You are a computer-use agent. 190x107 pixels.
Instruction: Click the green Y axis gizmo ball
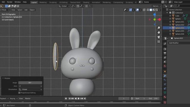[155, 20]
